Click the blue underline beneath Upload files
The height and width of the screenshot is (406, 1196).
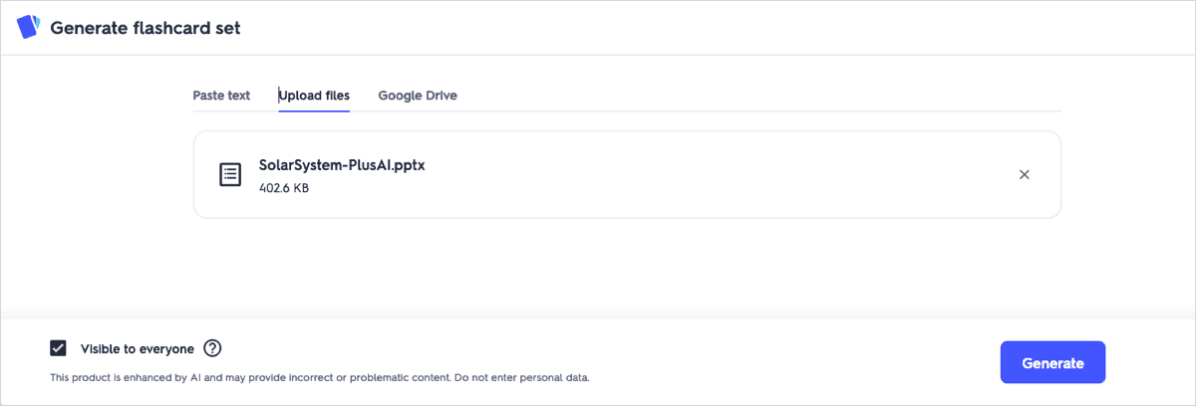coord(314,110)
